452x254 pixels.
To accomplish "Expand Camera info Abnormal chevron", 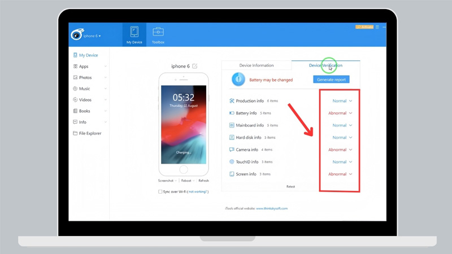I will tap(350, 150).
